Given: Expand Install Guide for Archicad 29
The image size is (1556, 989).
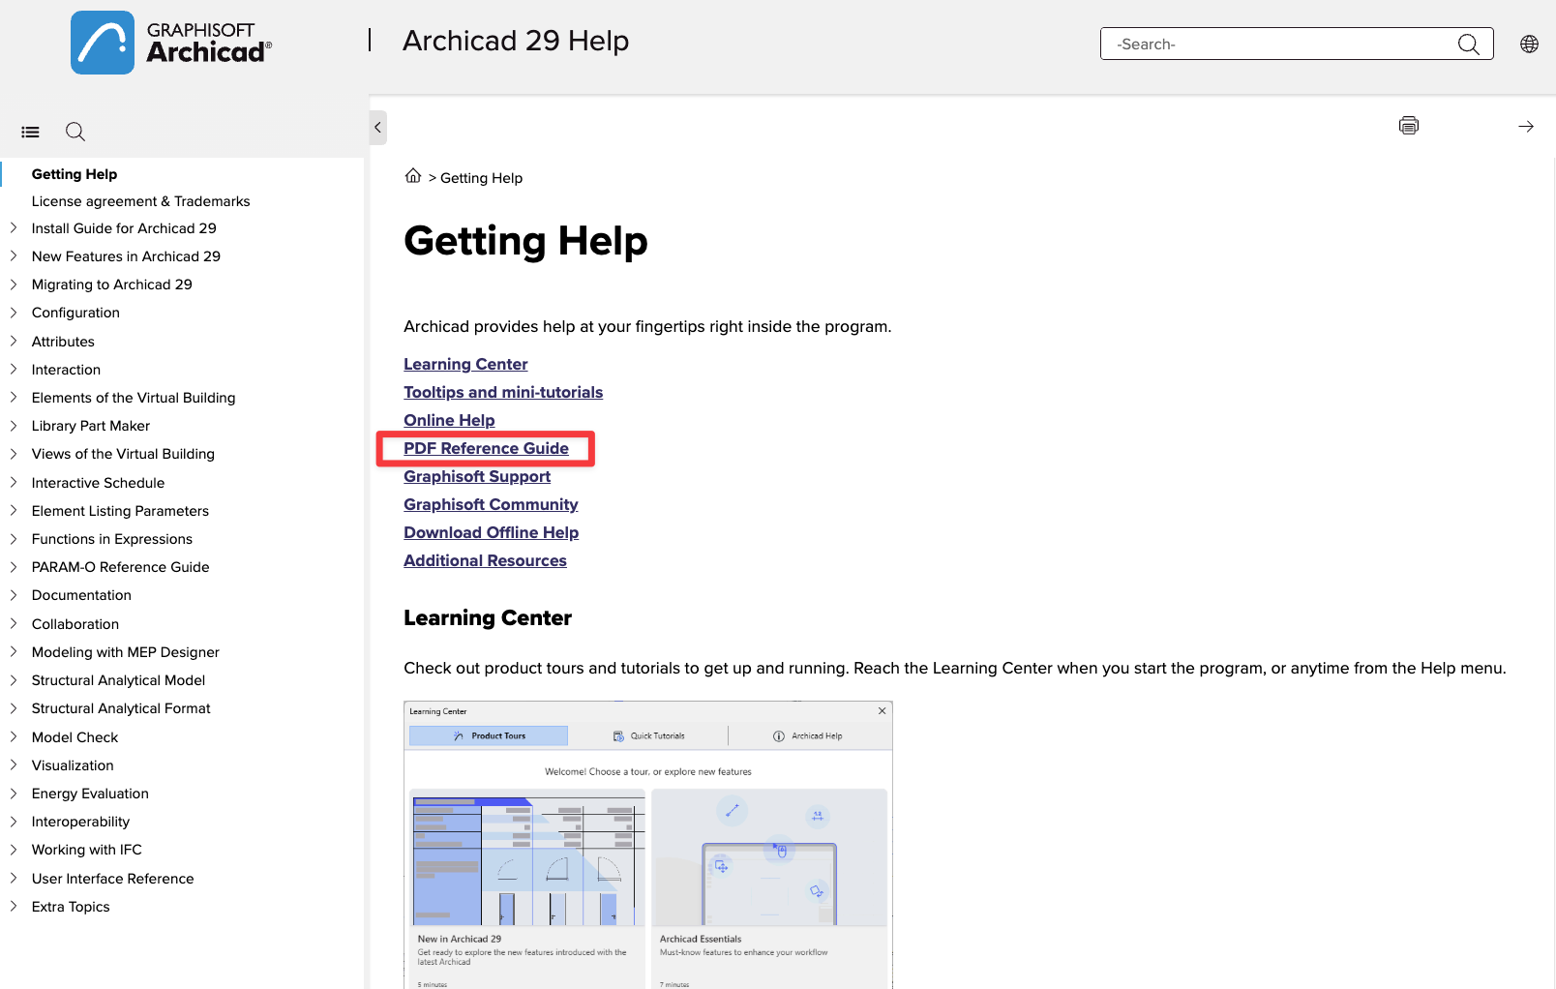Looking at the screenshot, I should [14, 228].
